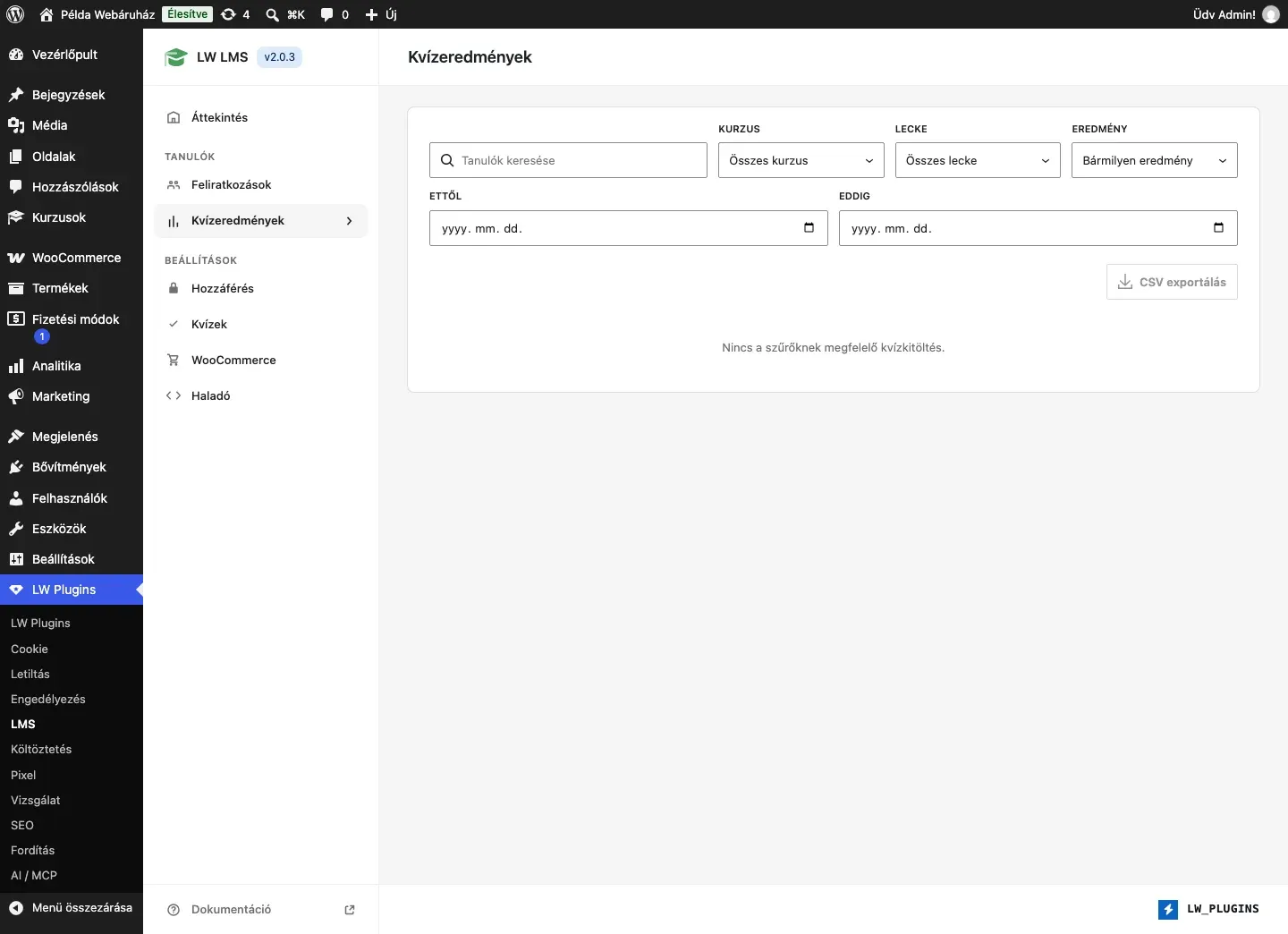Click the Haladó code brackets icon
This screenshot has height=934, width=1288.
point(174,395)
